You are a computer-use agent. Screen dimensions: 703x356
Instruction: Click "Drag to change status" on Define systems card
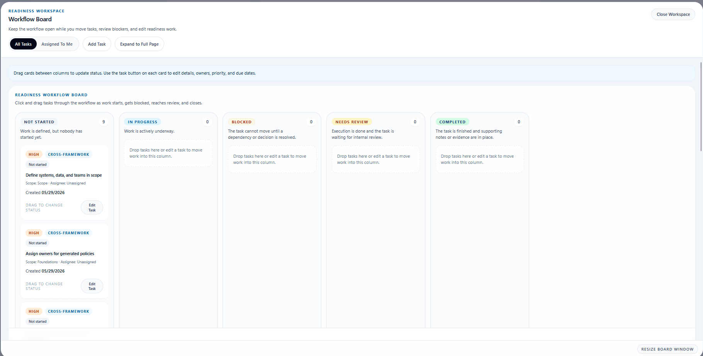tap(44, 208)
